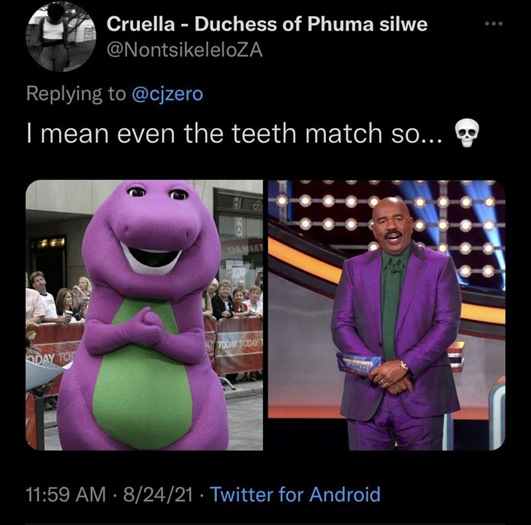This screenshot has height=525, width=531.
Task: Click the "Replying to" label
Action: pyautogui.click(x=74, y=94)
